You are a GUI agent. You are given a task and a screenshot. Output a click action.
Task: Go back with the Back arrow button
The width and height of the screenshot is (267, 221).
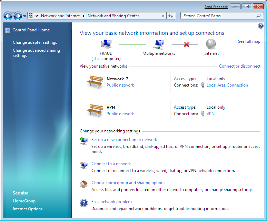point(8,16)
